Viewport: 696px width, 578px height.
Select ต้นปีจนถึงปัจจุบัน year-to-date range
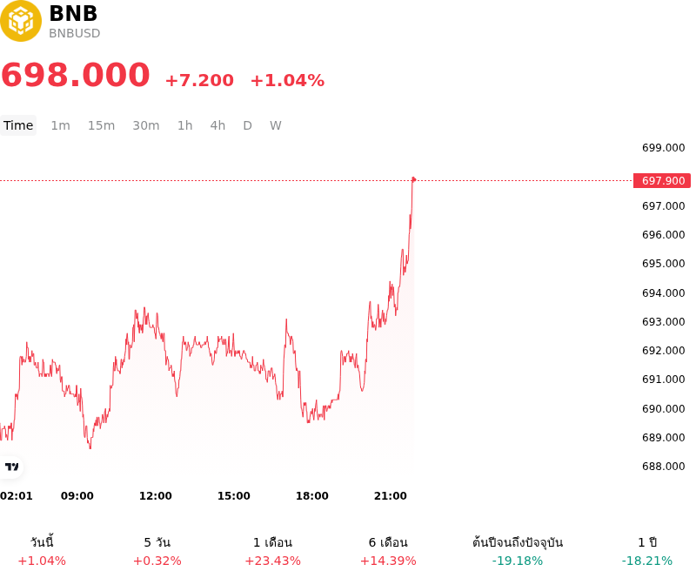(518, 551)
